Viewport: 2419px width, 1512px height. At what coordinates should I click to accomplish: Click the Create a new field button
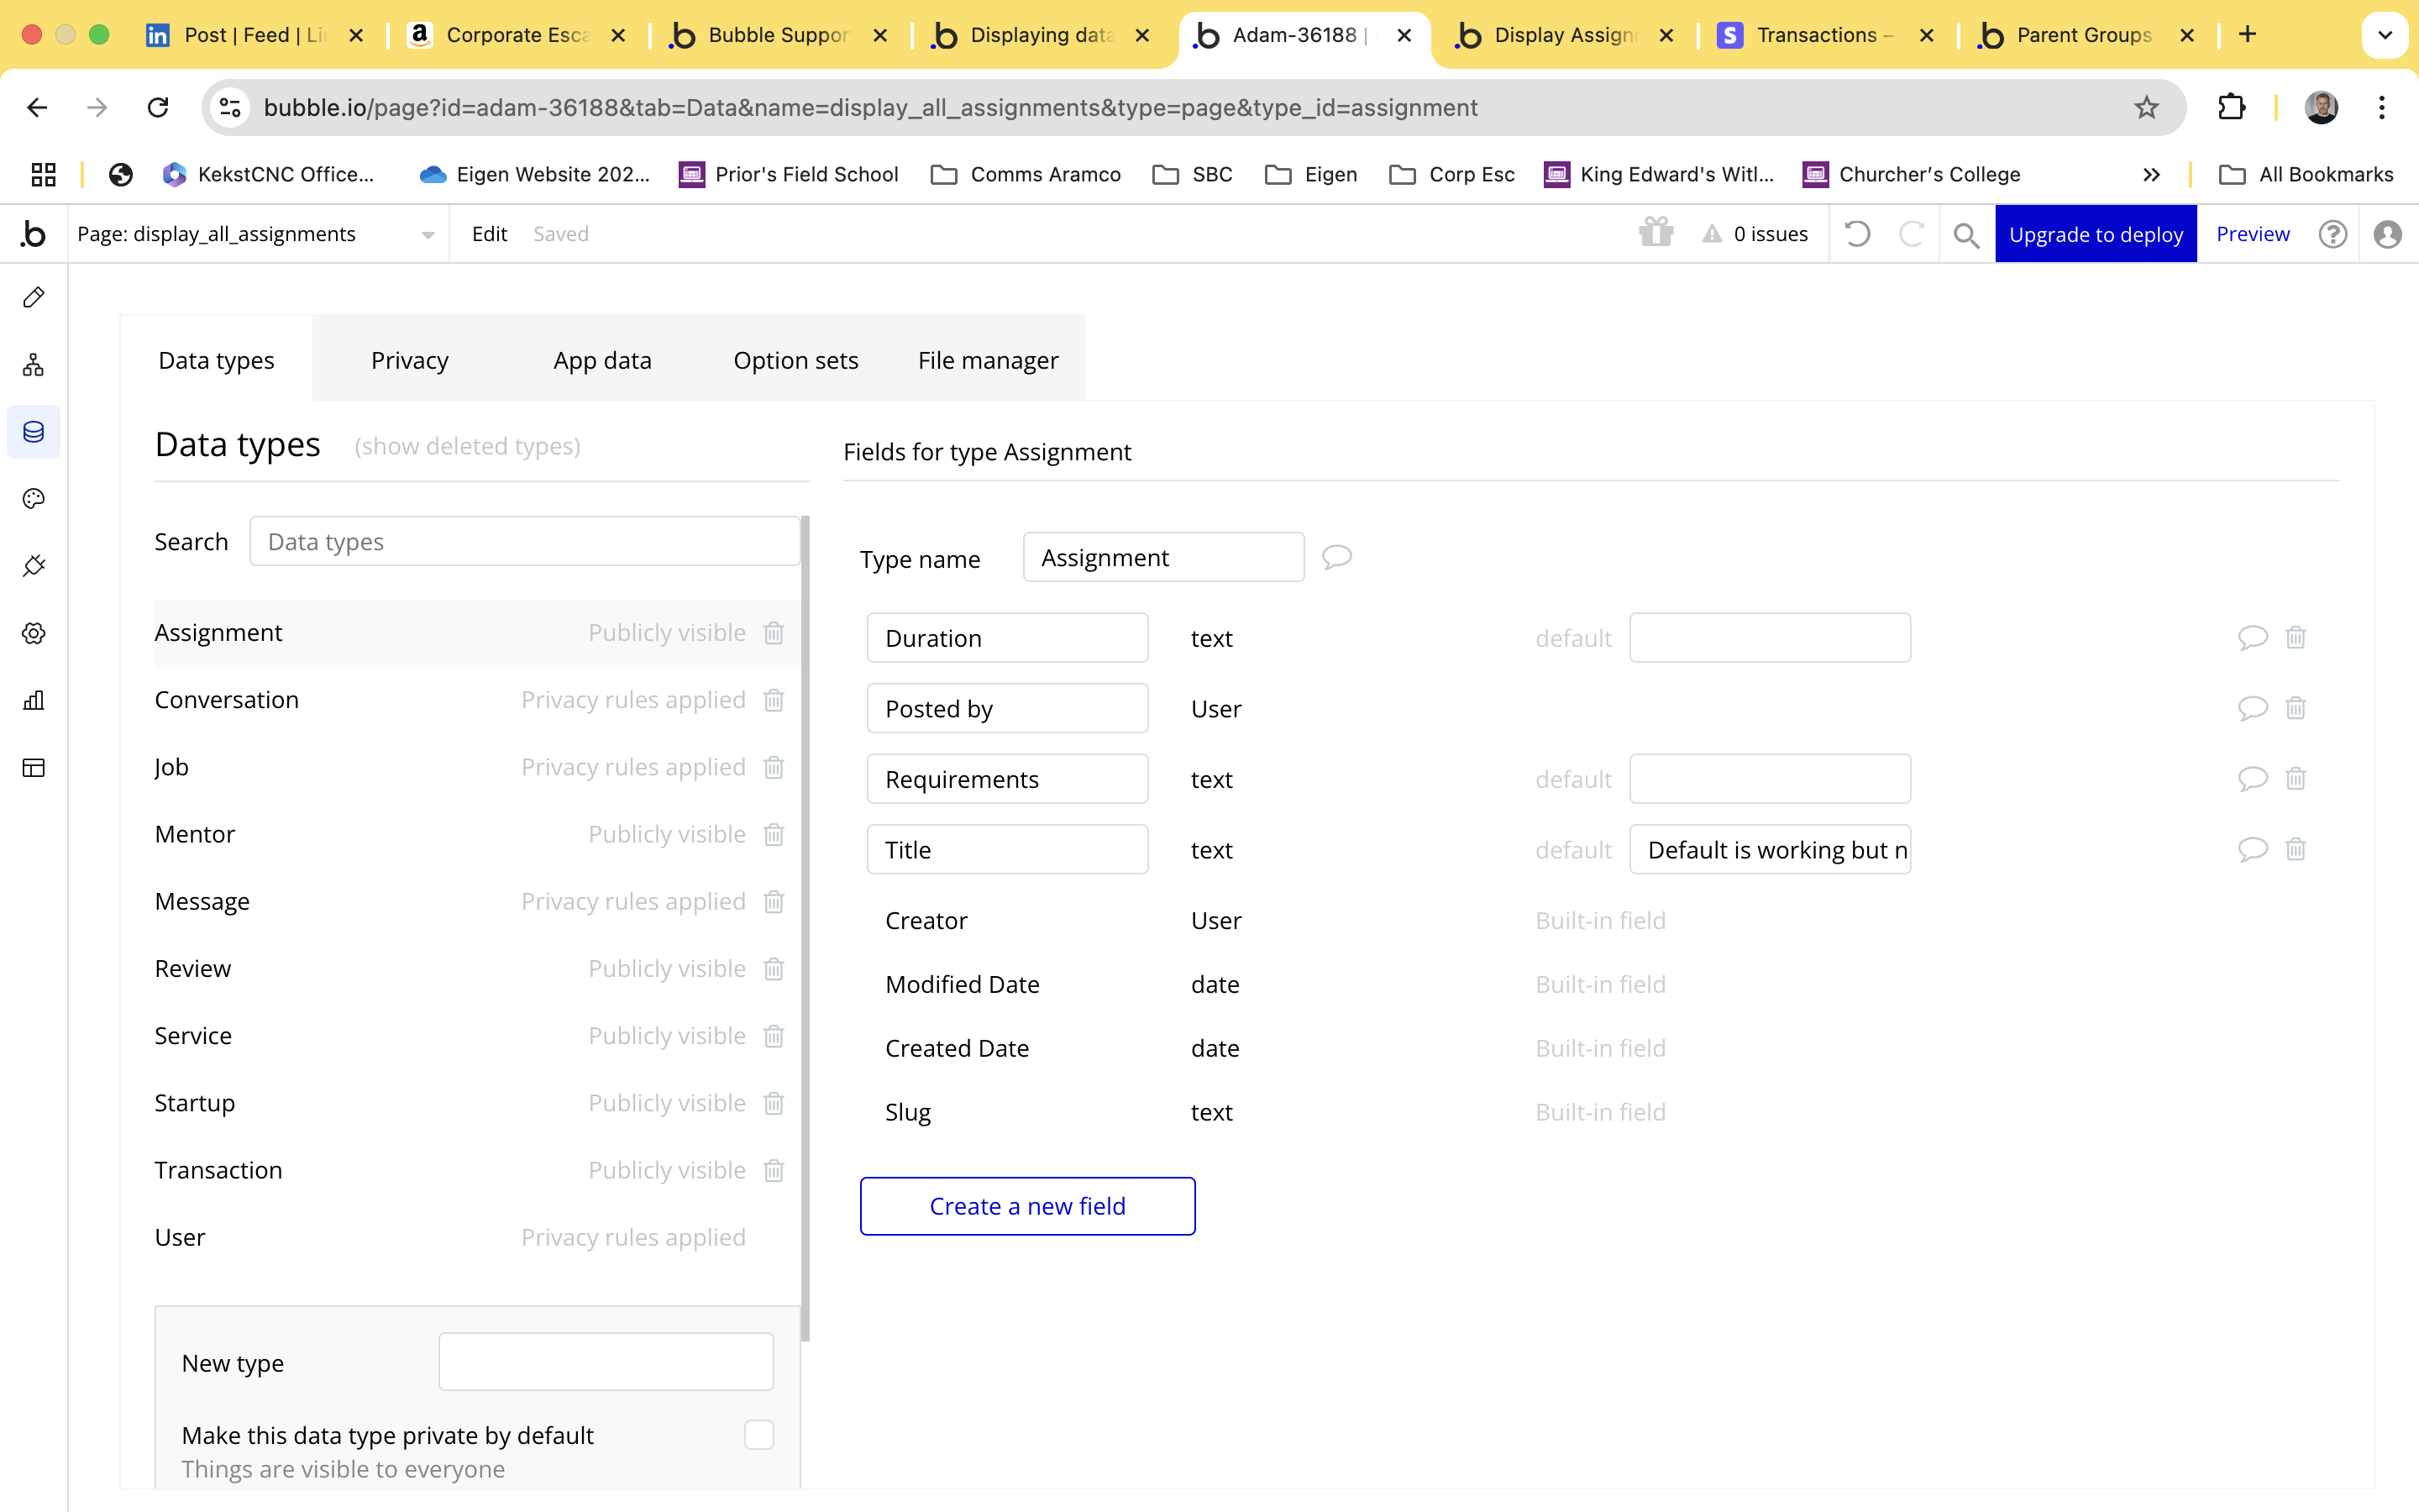point(1026,1206)
